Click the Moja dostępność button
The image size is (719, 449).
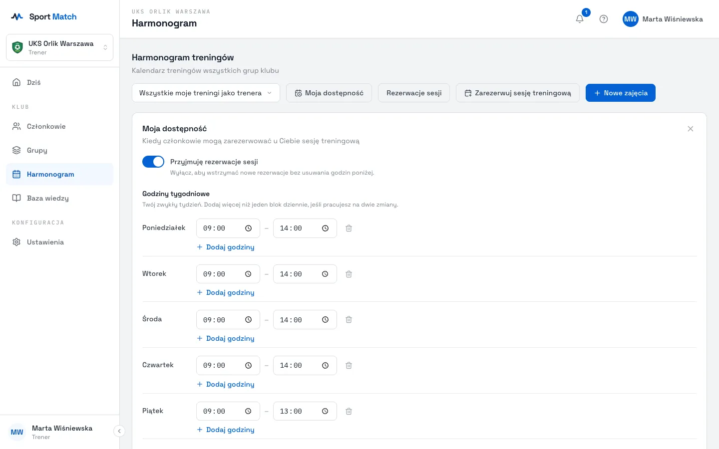[329, 93]
